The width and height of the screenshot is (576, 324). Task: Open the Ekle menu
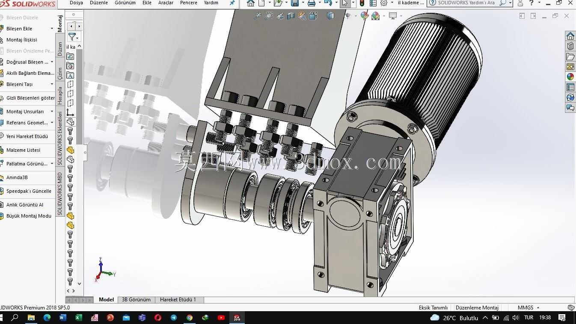pyautogui.click(x=147, y=3)
